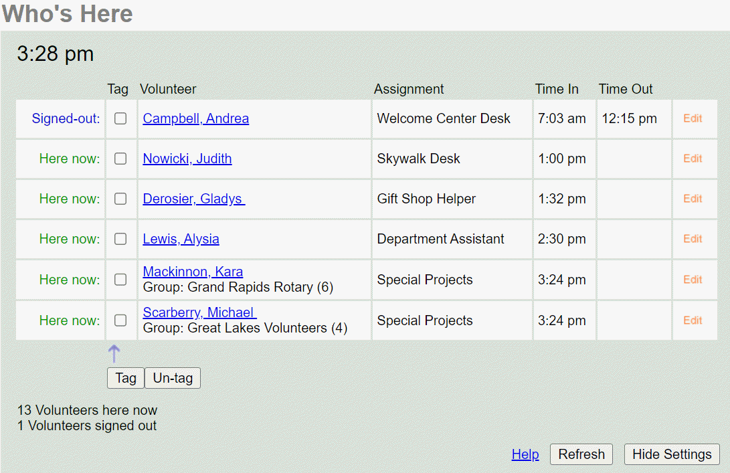730x473 pixels.
Task: View Gladys Derosier's volunteer details
Action: pyautogui.click(x=192, y=199)
